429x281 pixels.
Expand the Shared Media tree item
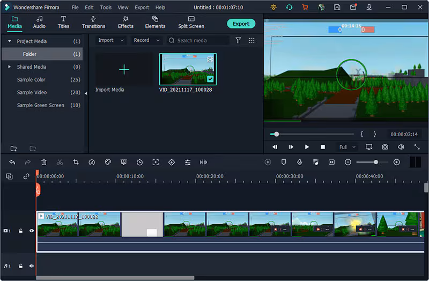pyautogui.click(x=9, y=67)
